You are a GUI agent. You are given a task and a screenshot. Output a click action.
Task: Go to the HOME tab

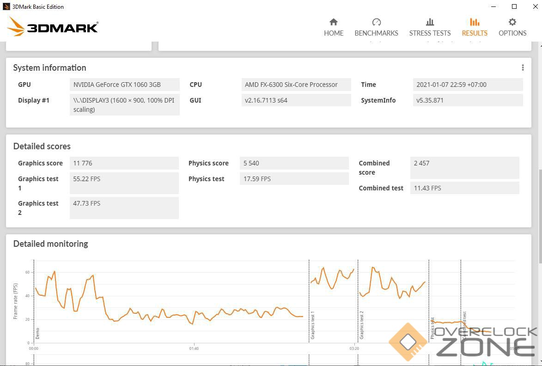pos(333,27)
